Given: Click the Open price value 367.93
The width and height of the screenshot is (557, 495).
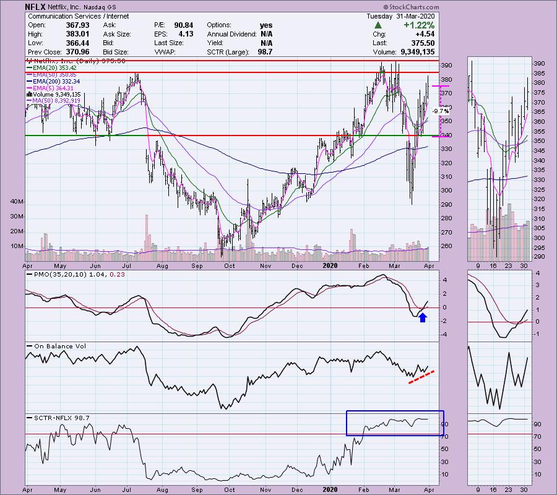Looking at the screenshot, I should (77, 25).
